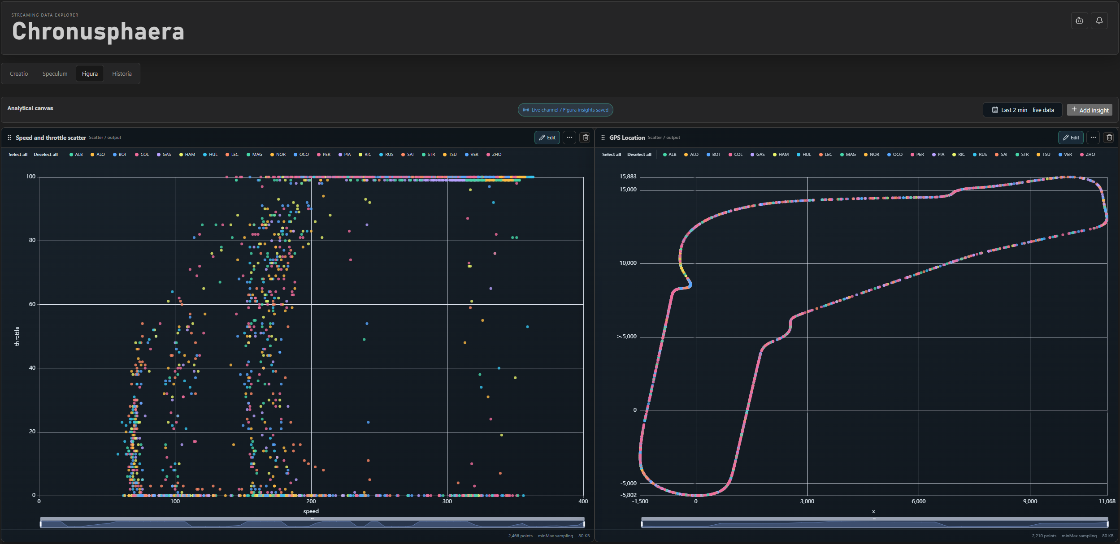
Task: Toggle VER series in Speed and throttle legend
Action: click(x=472, y=155)
